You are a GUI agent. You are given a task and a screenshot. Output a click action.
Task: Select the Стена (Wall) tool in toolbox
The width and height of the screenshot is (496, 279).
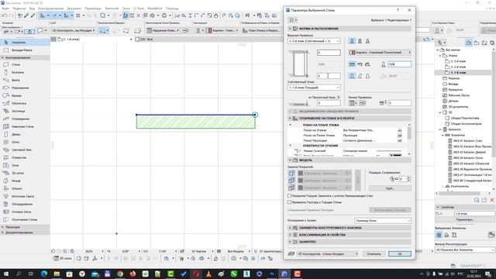15,64
